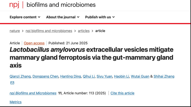Show author Wutai Guan's info
This screenshot has width=191, height=107.
(140, 76)
